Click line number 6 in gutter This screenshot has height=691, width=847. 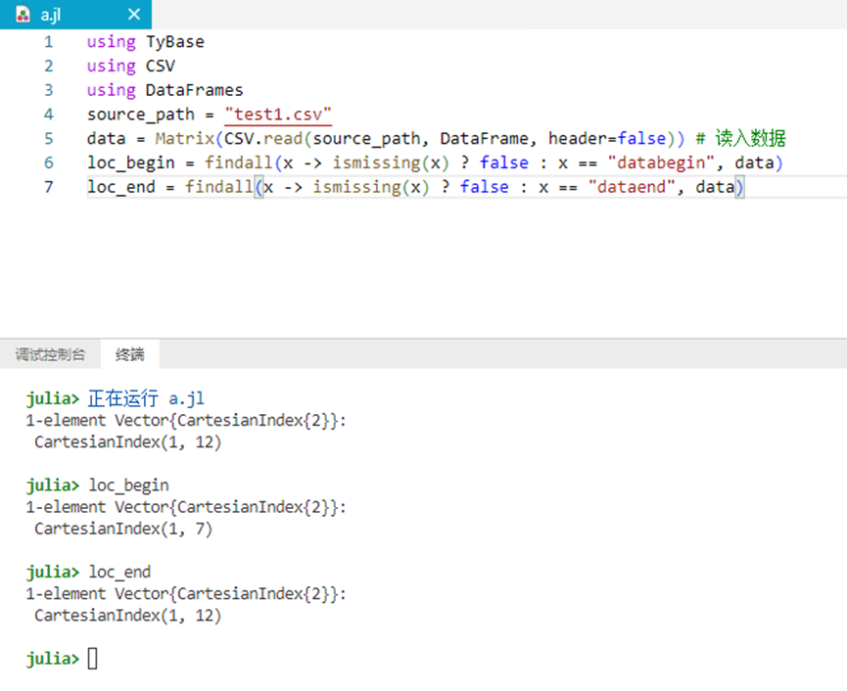pos(49,162)
